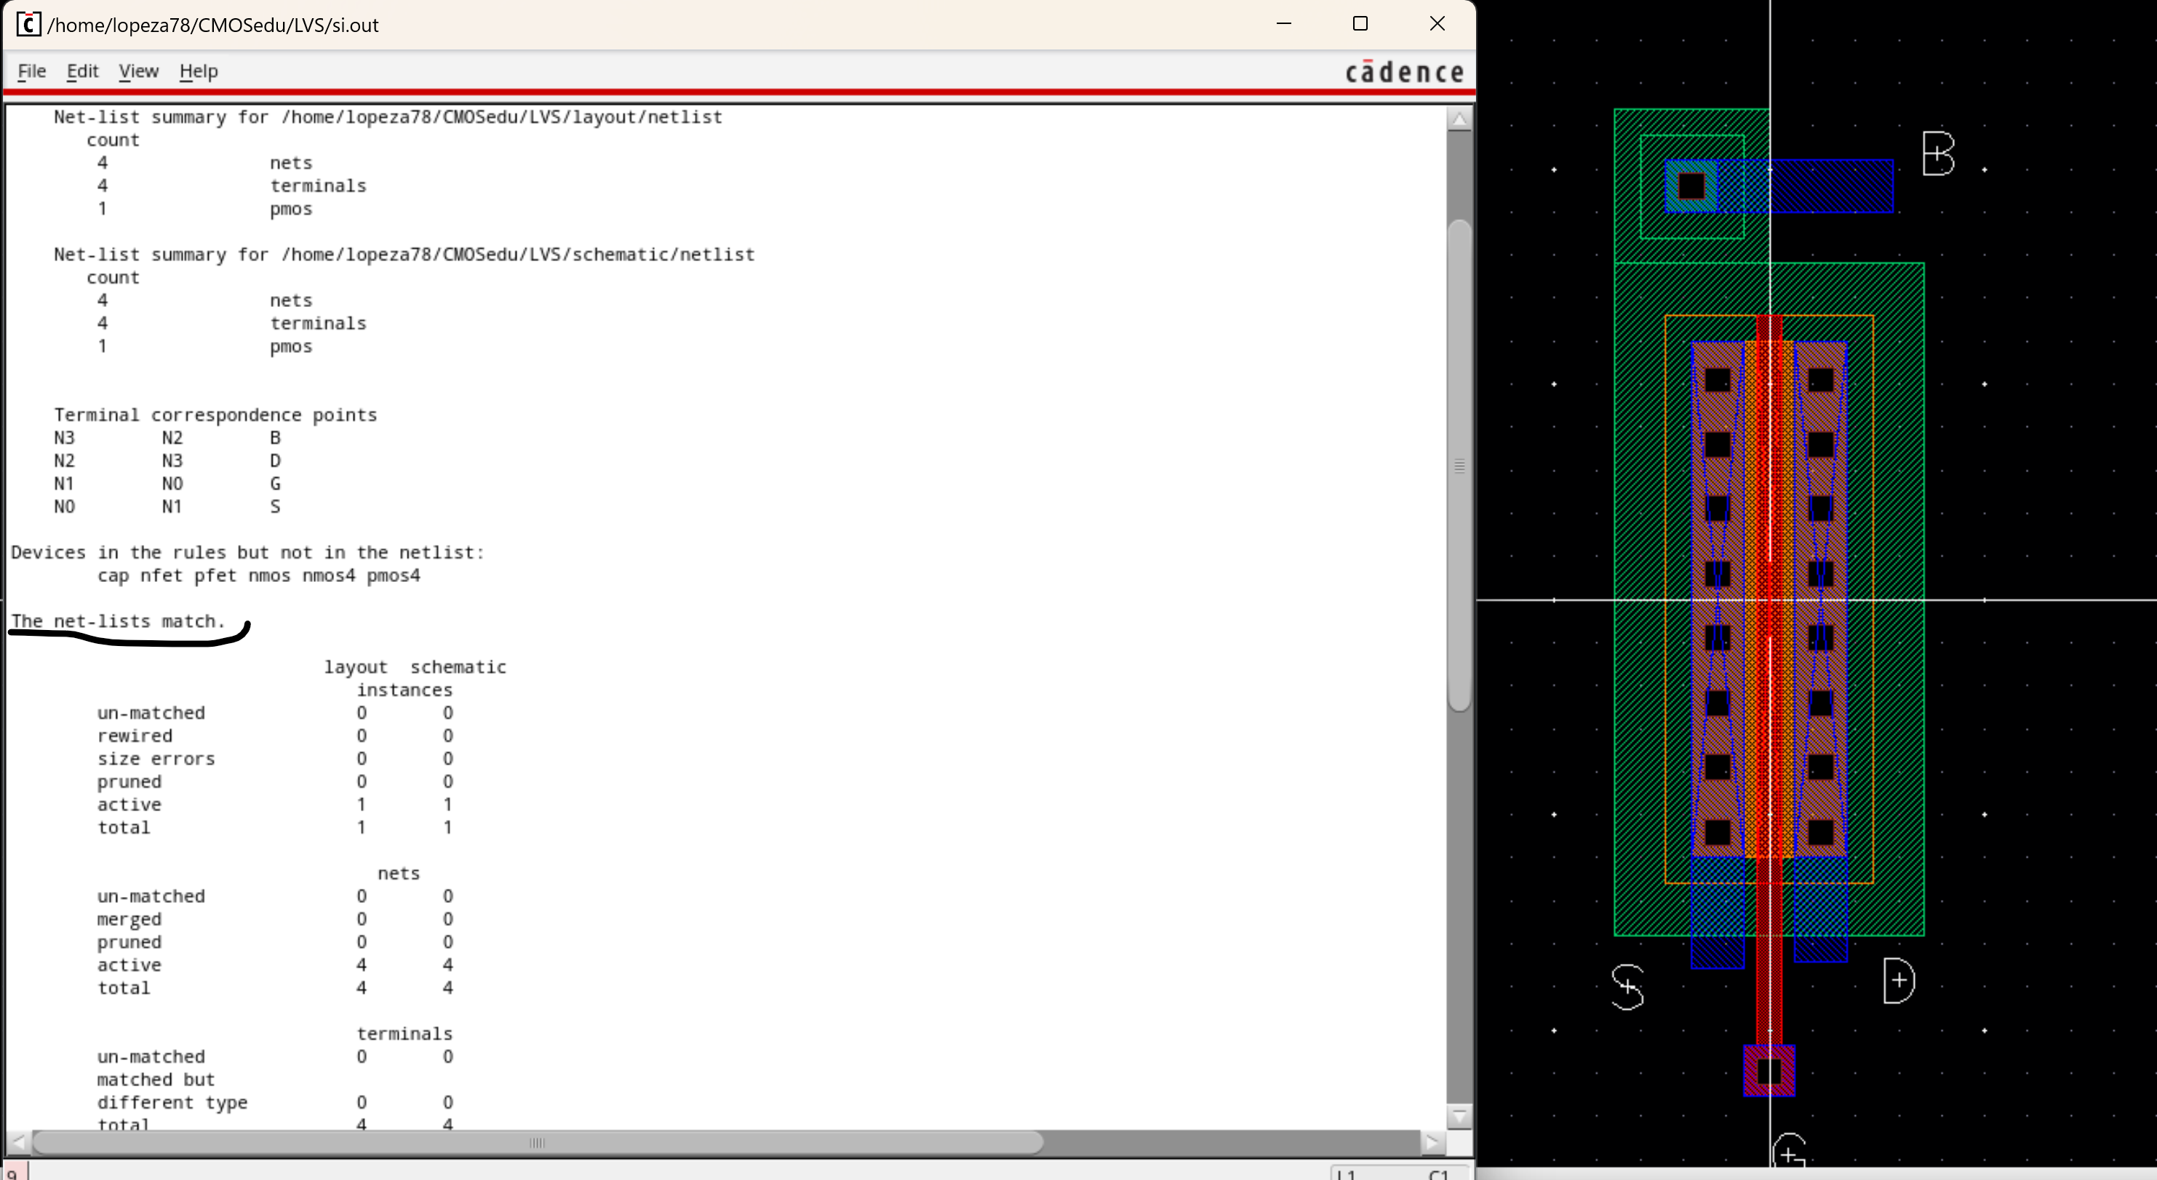Image resolution: width=2157 pixels, height=1180 pixels.
Task: Open the Edit menu
Action: pyautogui.click(x=82, y=71)
